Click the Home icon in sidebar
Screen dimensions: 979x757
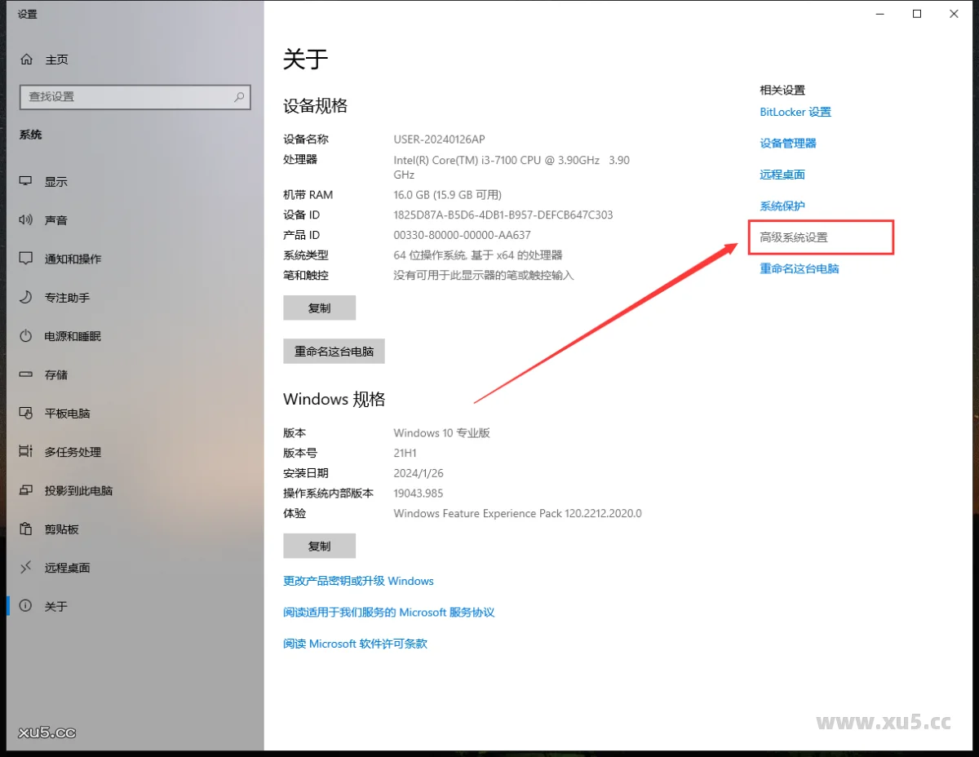click(x=26, y=60)
